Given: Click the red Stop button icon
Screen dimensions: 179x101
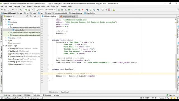Looking at the screenshot, I should (83, 10).
